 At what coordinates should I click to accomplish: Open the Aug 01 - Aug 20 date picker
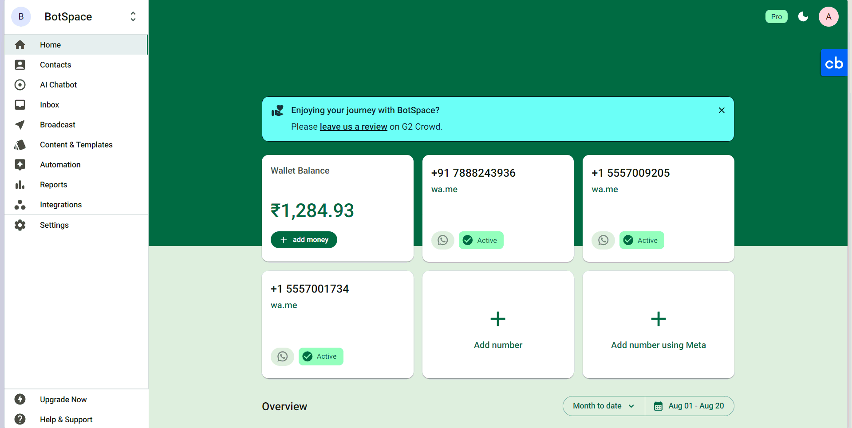point(689,406)
